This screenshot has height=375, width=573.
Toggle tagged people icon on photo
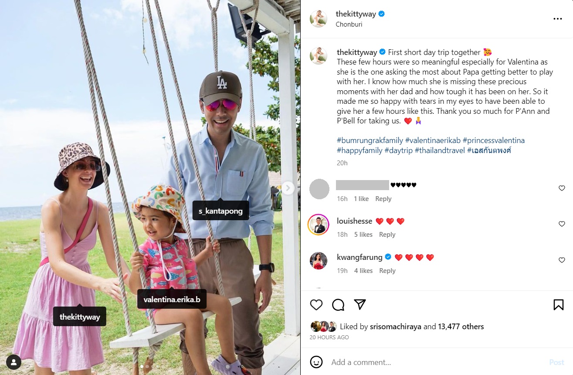[14, 362]
